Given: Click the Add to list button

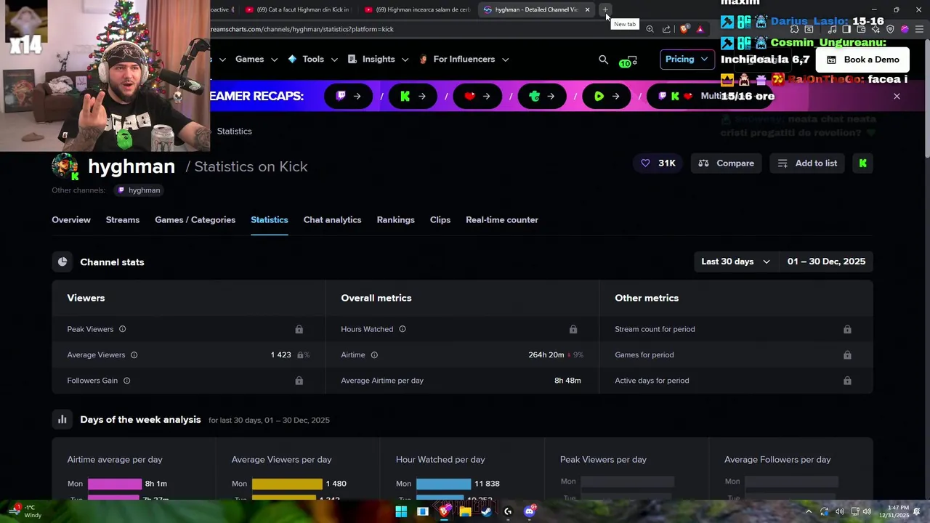Looking at the screenshot, I should (x=807, y=163).
